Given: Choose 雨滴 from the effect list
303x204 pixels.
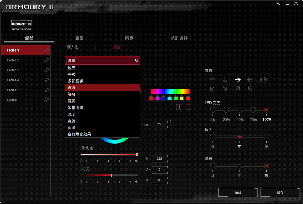Looking at the screenshot, I should [102, 128].
